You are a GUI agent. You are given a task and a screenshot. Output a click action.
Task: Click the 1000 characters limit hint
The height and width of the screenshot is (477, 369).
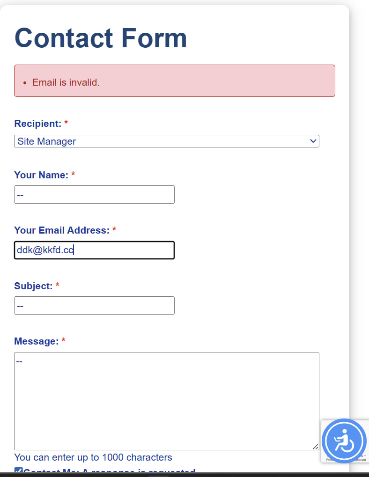(x=93, y=457)
